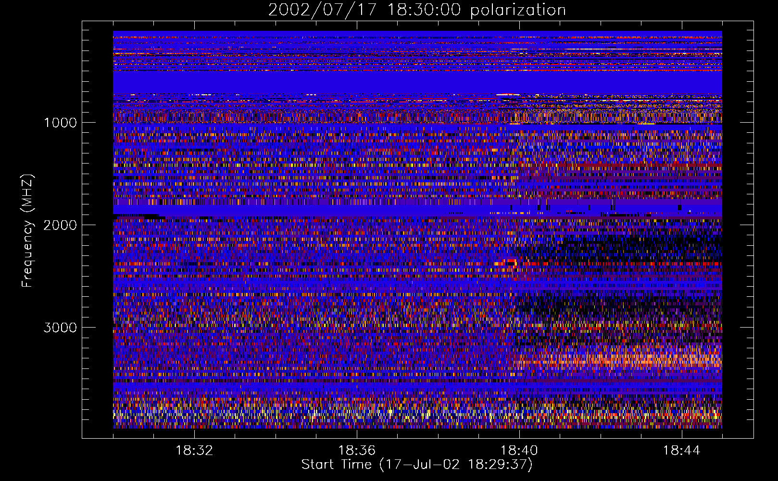Click the 18:32 time tick label

tap(194, 451)
